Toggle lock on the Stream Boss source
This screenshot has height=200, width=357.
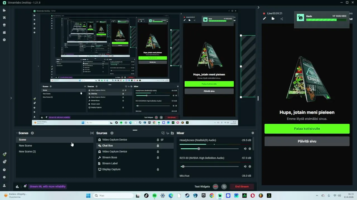coord(158,157)
